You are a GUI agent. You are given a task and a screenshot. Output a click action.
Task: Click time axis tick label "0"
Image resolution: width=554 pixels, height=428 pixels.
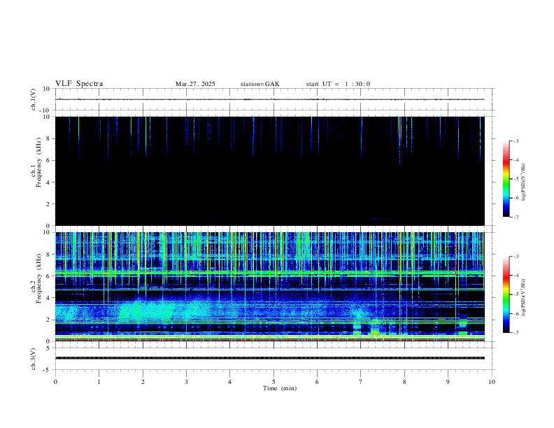[55, 382]
